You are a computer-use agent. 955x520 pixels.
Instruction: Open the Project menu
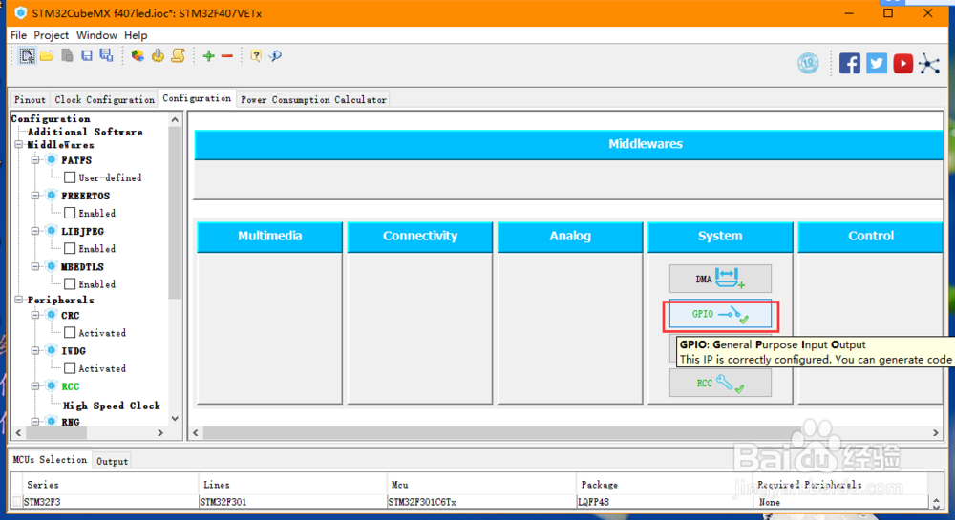pos(52,35)
